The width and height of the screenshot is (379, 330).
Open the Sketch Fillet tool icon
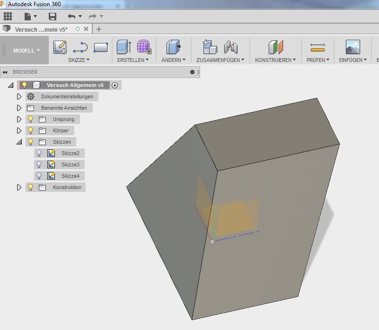click(79, 47)
